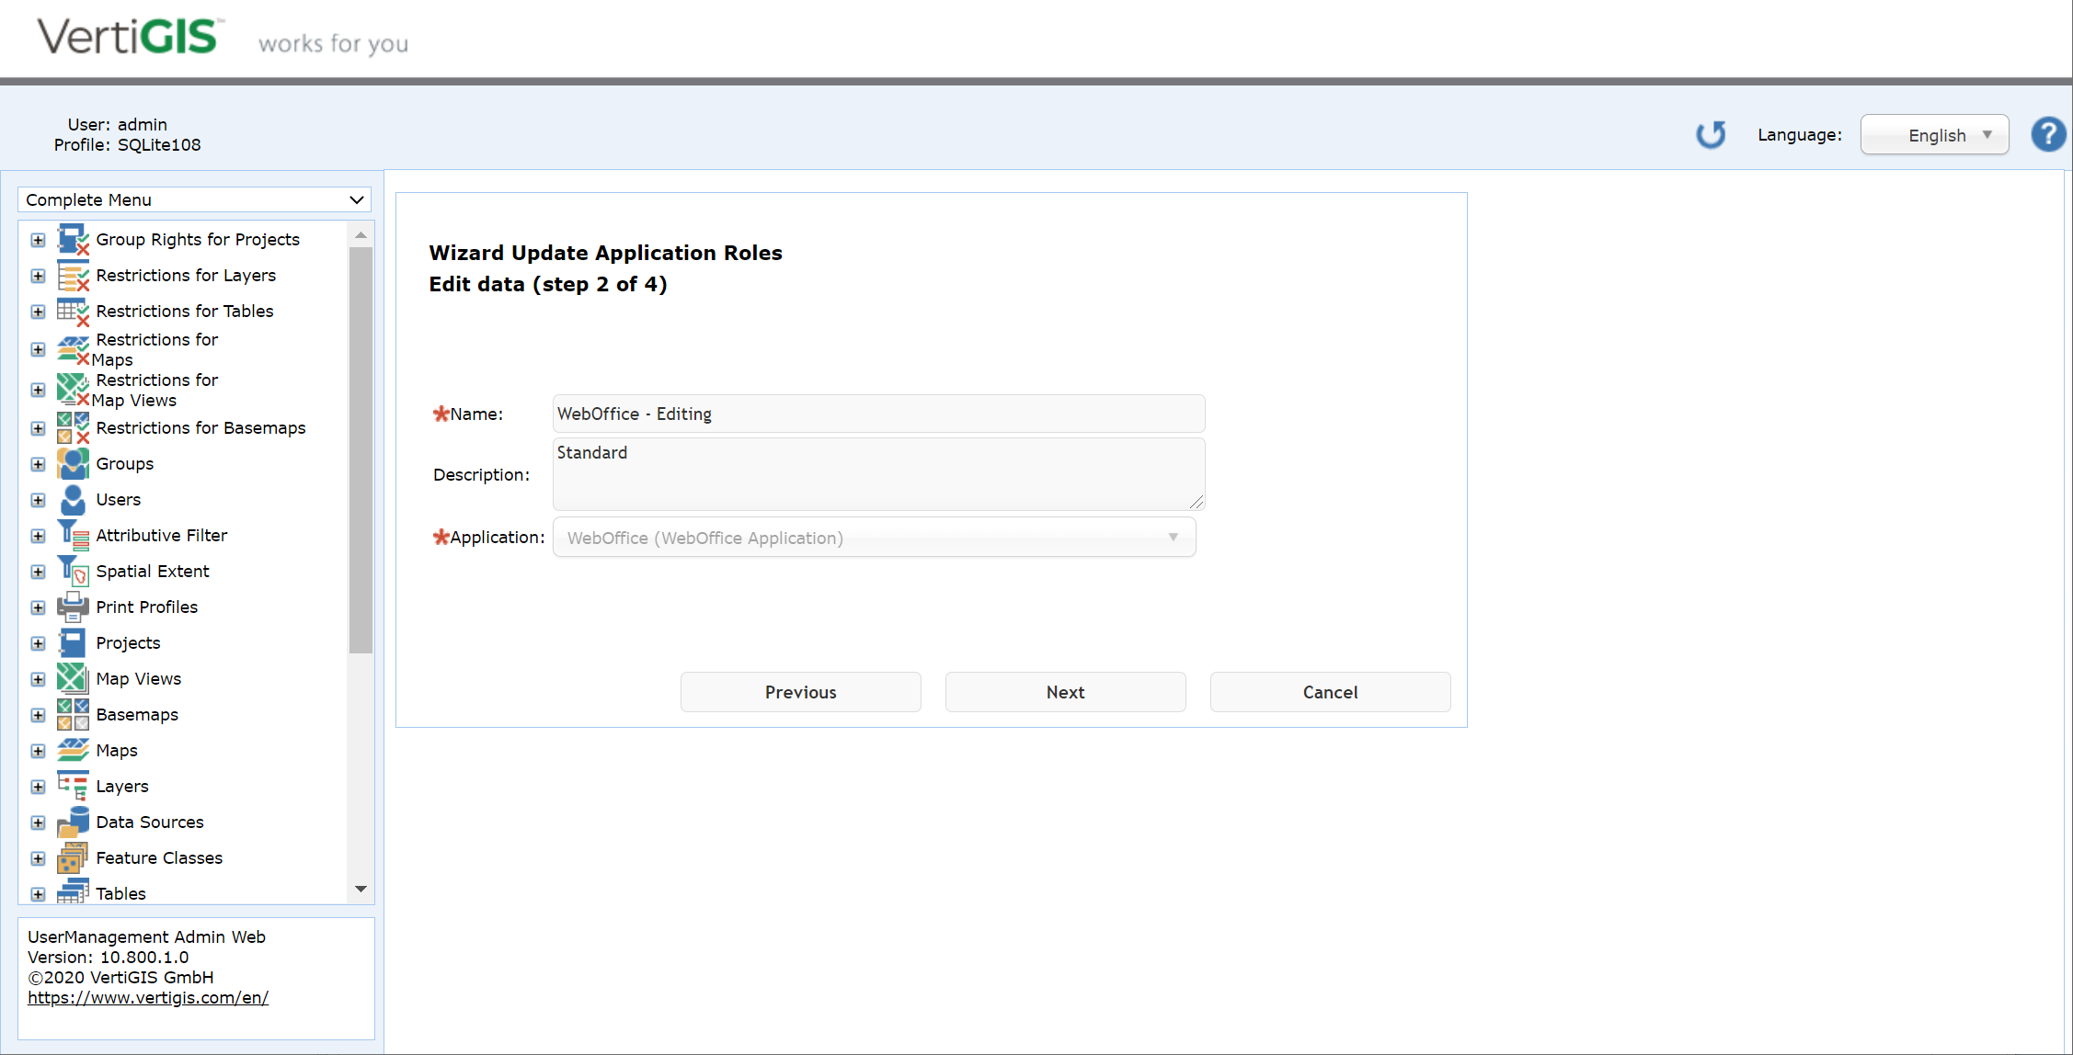Click the blue help question mark icon
The image size is (2073, 1055).
(x=2048, y=134)
